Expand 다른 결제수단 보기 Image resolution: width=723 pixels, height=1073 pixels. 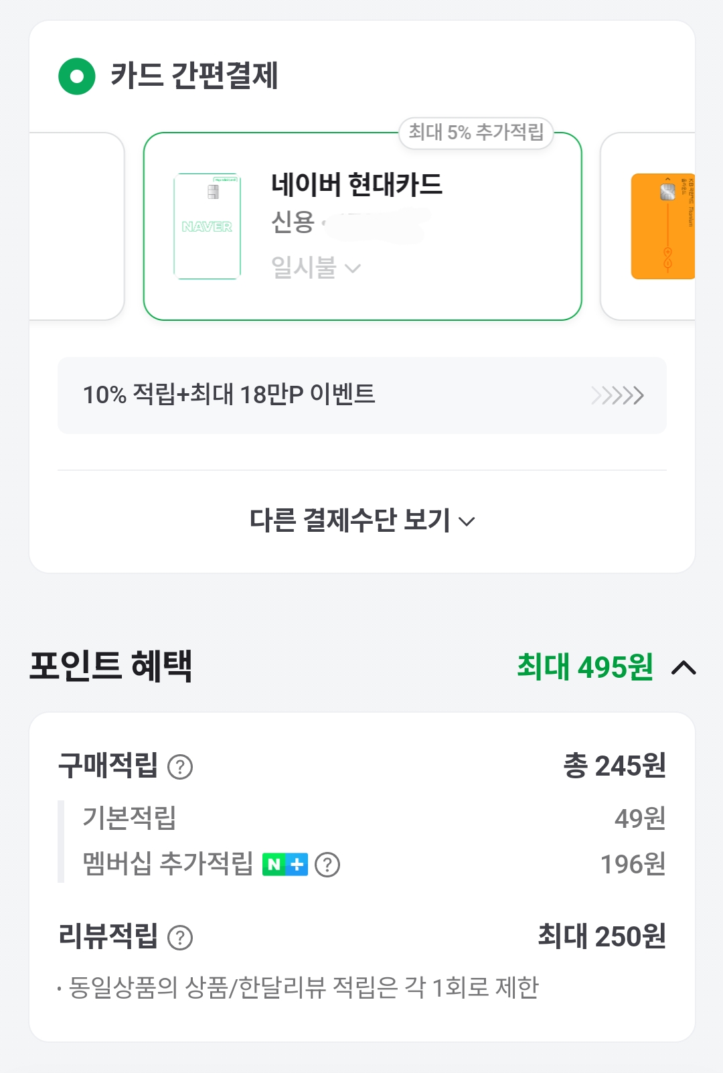(x=361, y=520)
